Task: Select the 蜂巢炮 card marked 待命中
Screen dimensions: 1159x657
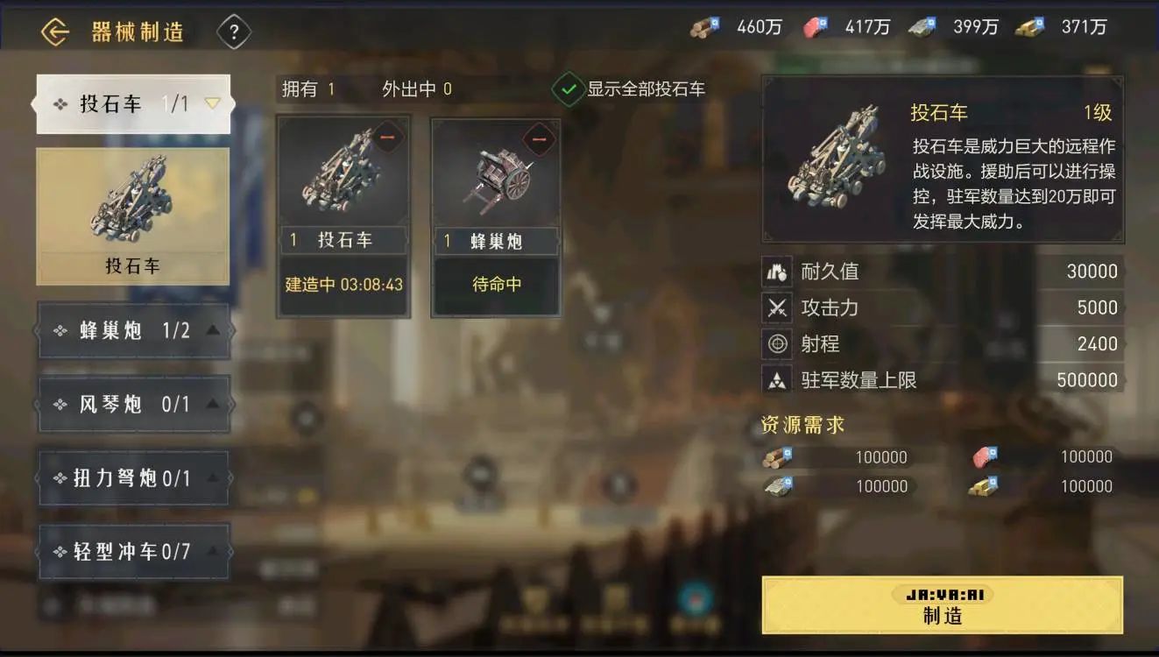Action: pyautogui.click(x=496, y=216)
